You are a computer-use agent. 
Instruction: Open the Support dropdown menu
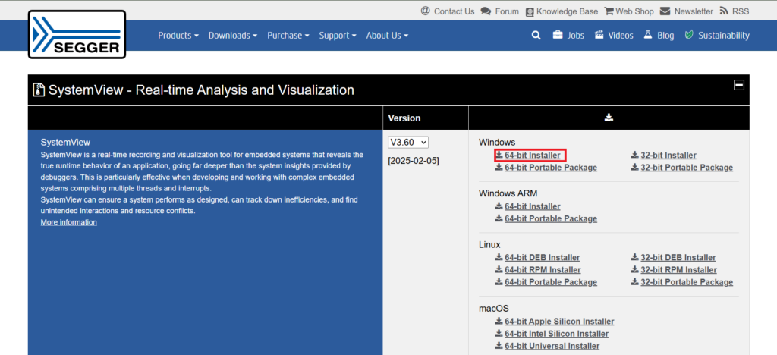338,35
